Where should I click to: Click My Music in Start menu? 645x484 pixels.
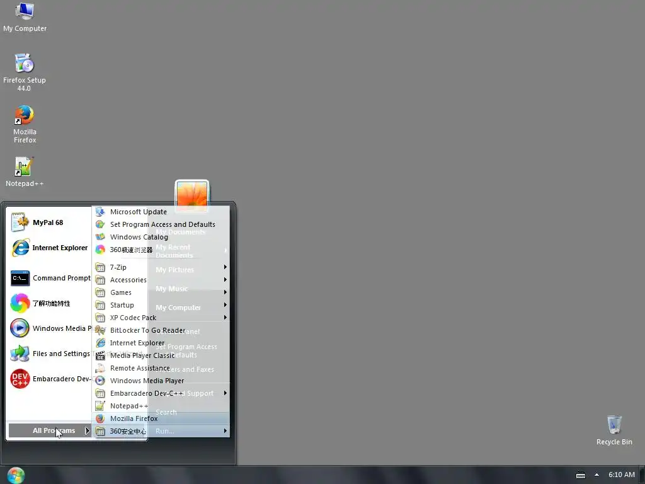[x=171, y=289]
